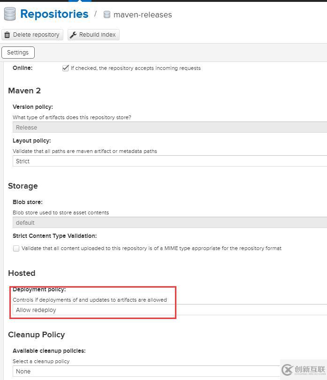Click the 'Online:' label
This screenshot has width=327, height=380.
tap(23, 68)
